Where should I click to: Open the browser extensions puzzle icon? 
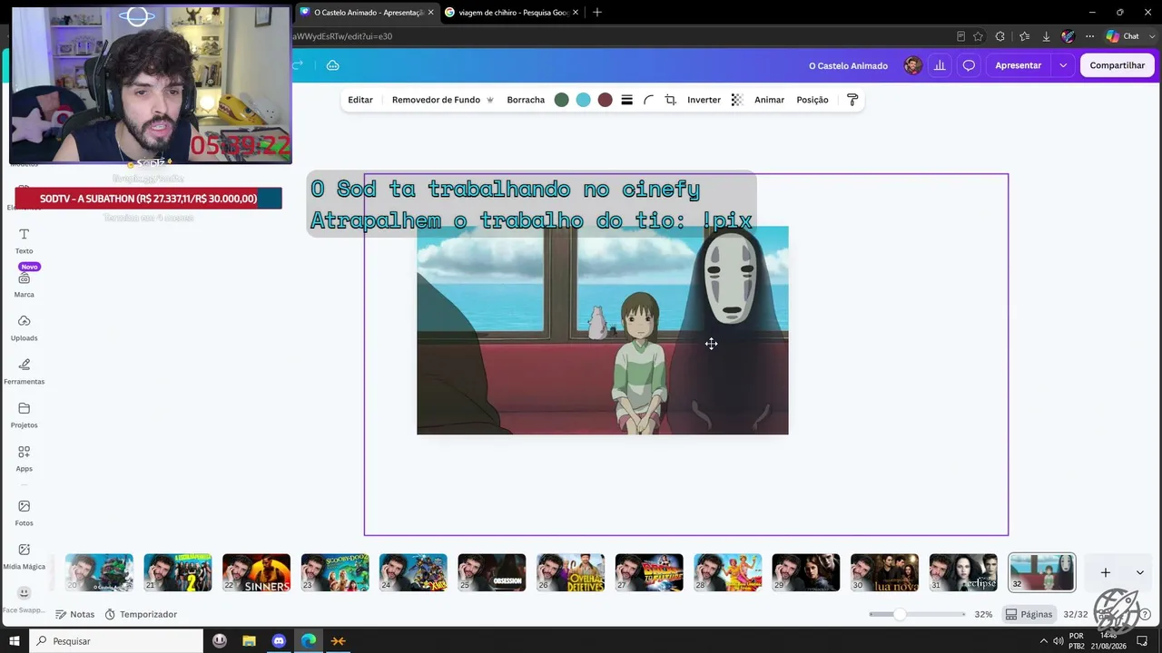[x=1000, y=36]
